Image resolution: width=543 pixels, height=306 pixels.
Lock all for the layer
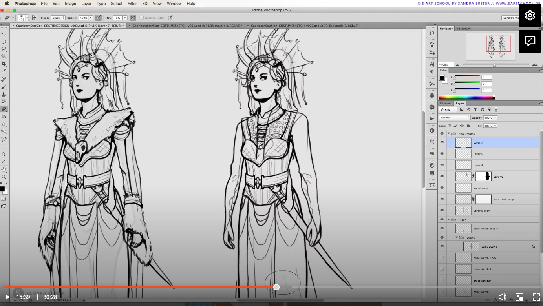coord(468,126)
